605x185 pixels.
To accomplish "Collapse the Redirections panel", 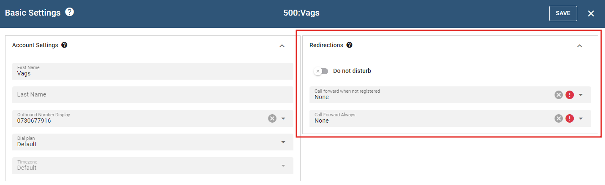I will [580, 46].
